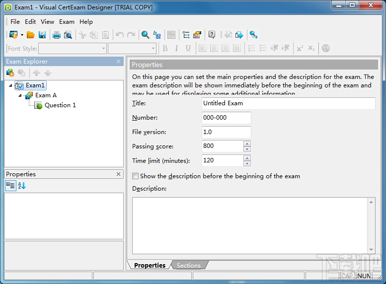Click the File version input field

click(x=226, y=132)
